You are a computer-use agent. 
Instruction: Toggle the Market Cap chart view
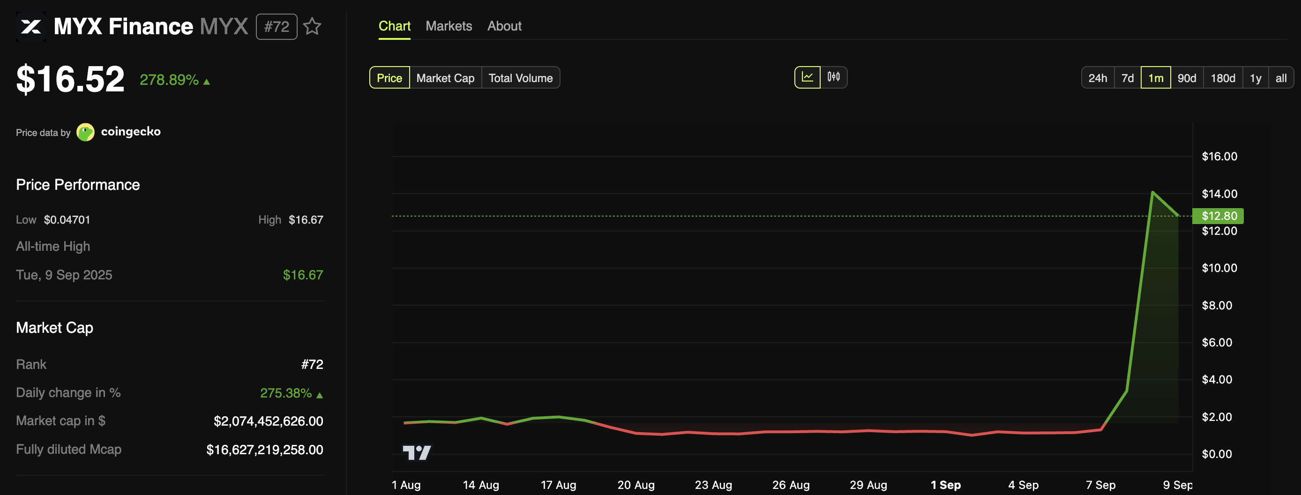445,77
